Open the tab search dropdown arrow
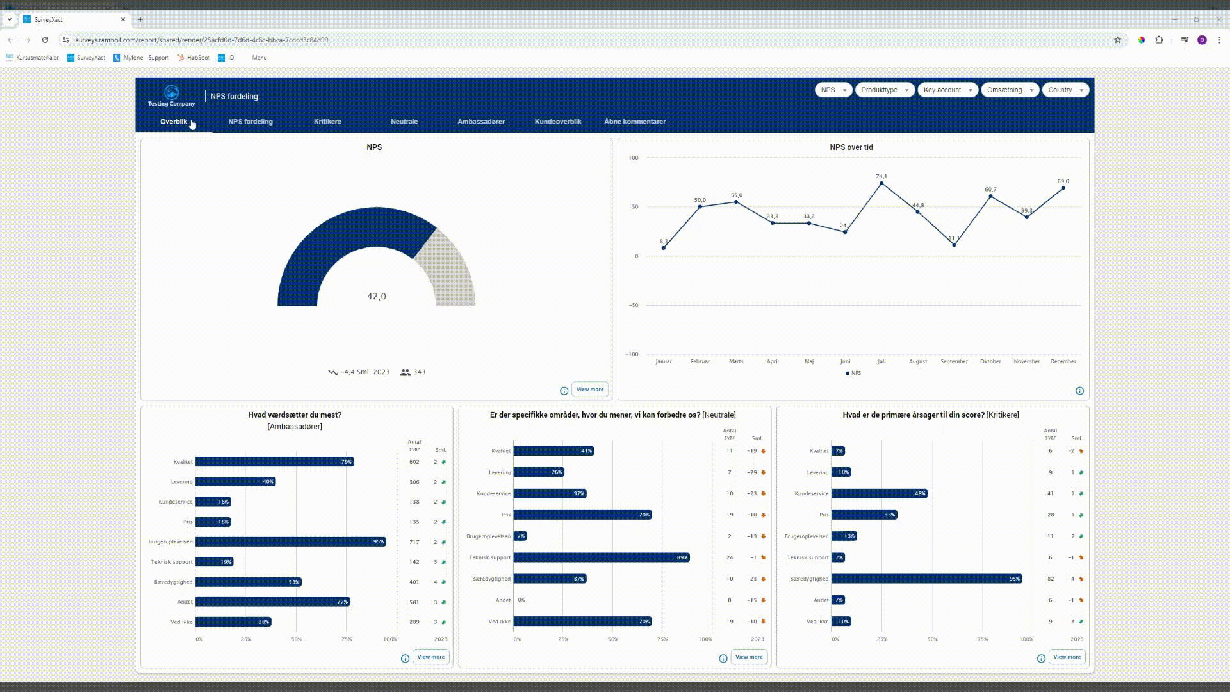 point(10,19)
